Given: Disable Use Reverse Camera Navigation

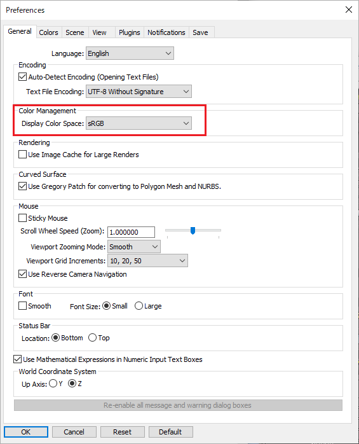Looking at the screenshot, I should [x=23, y=274].
